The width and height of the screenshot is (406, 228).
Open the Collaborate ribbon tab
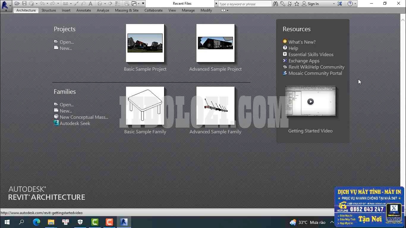point(153,10)
